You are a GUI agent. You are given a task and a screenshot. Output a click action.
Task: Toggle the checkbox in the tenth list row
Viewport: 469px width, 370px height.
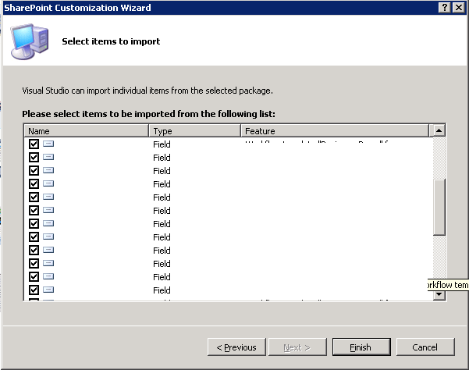click(x=34, y=263)
